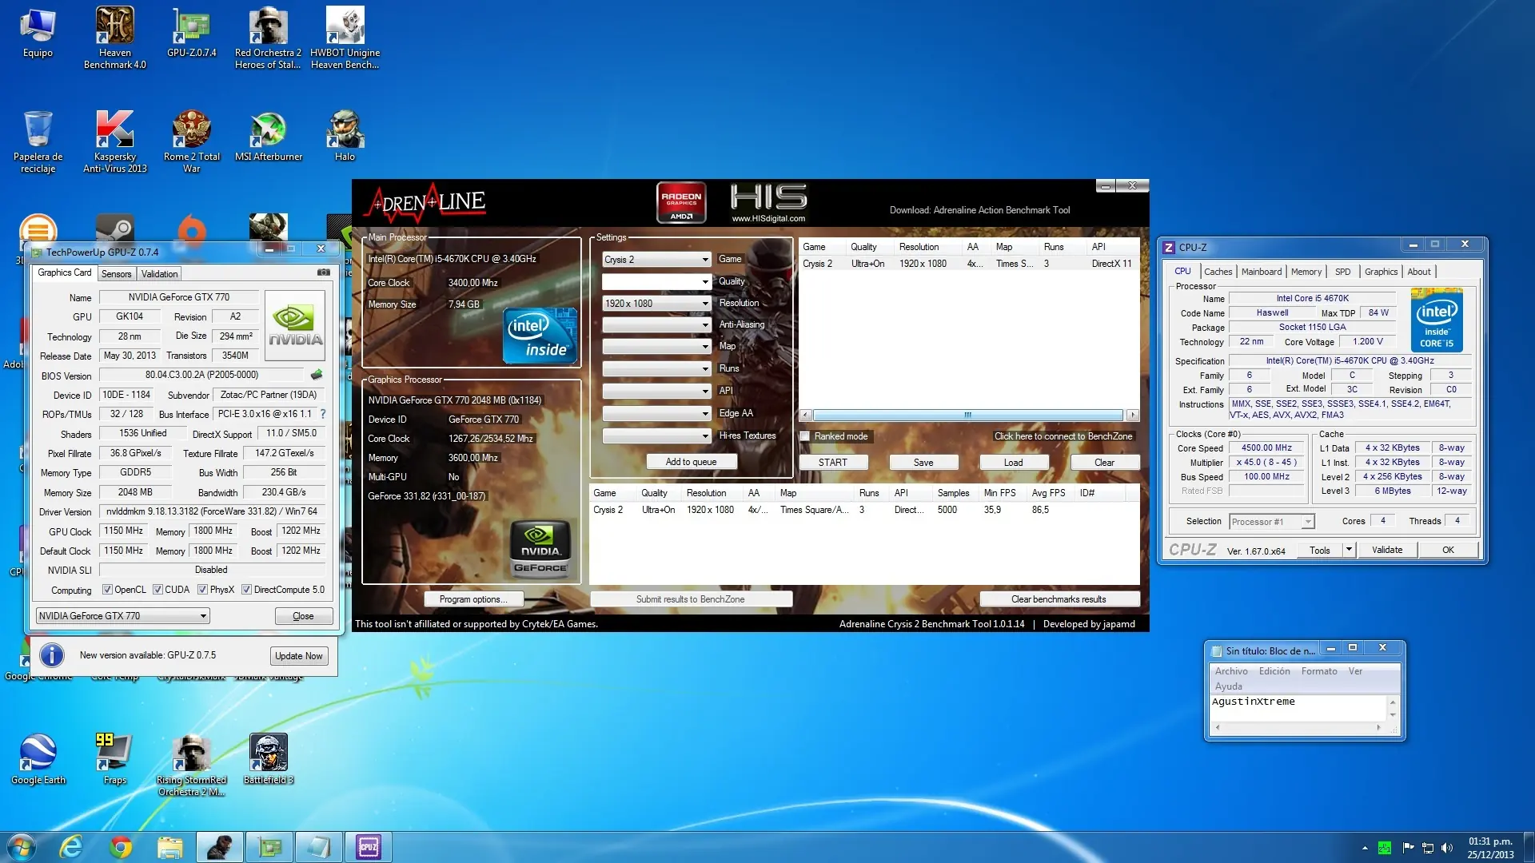Image resolution: width=1535 pixels, height=863 pixels.
Task: Click Submit results to BenchZone button
Action: click(x=691, y=599)
